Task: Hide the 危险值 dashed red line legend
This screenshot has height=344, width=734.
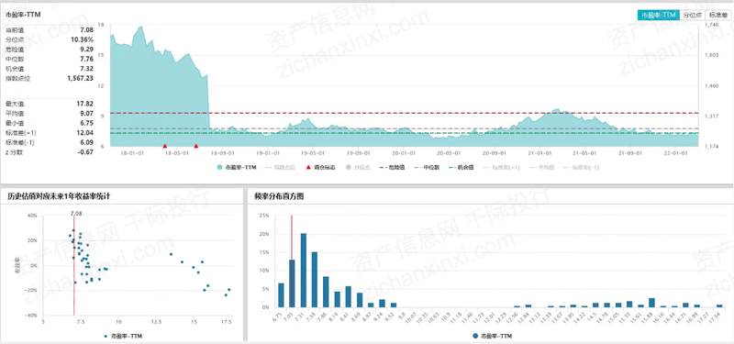Action: (x=393, y=167)
